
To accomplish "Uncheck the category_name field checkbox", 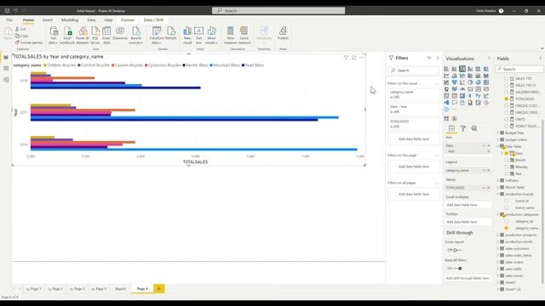I will pyautogui.click(x=507, y=228).
